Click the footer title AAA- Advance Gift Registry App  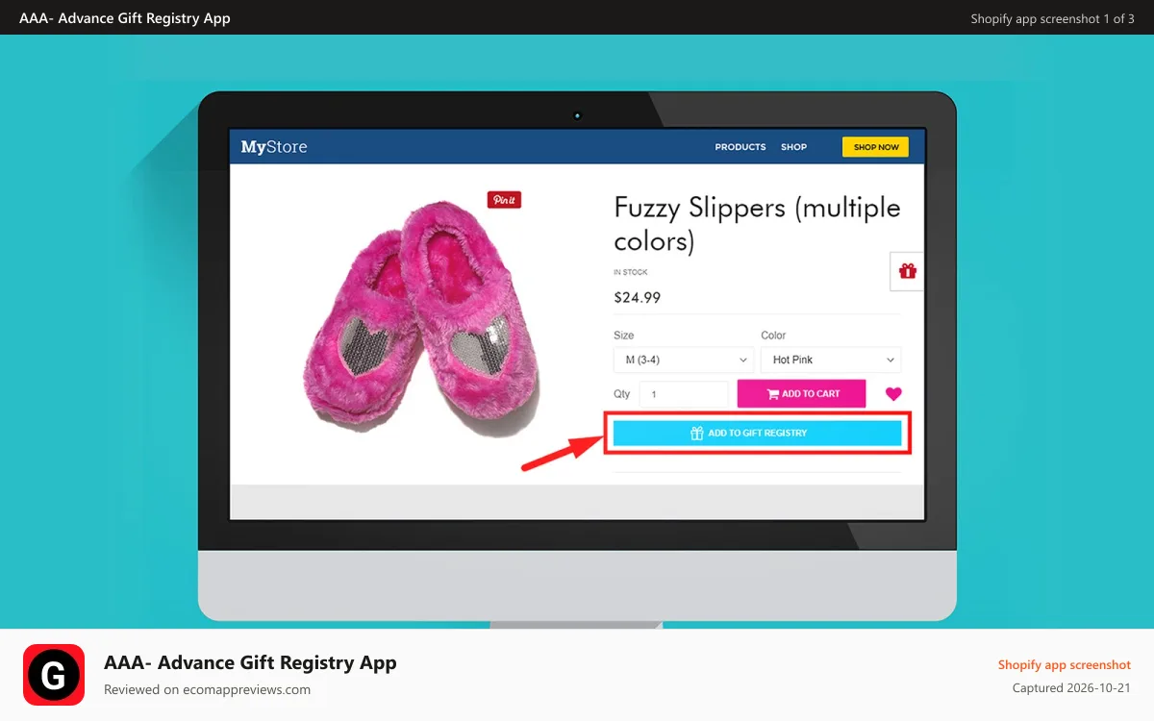pyautogui.click(x=250, y=662)
